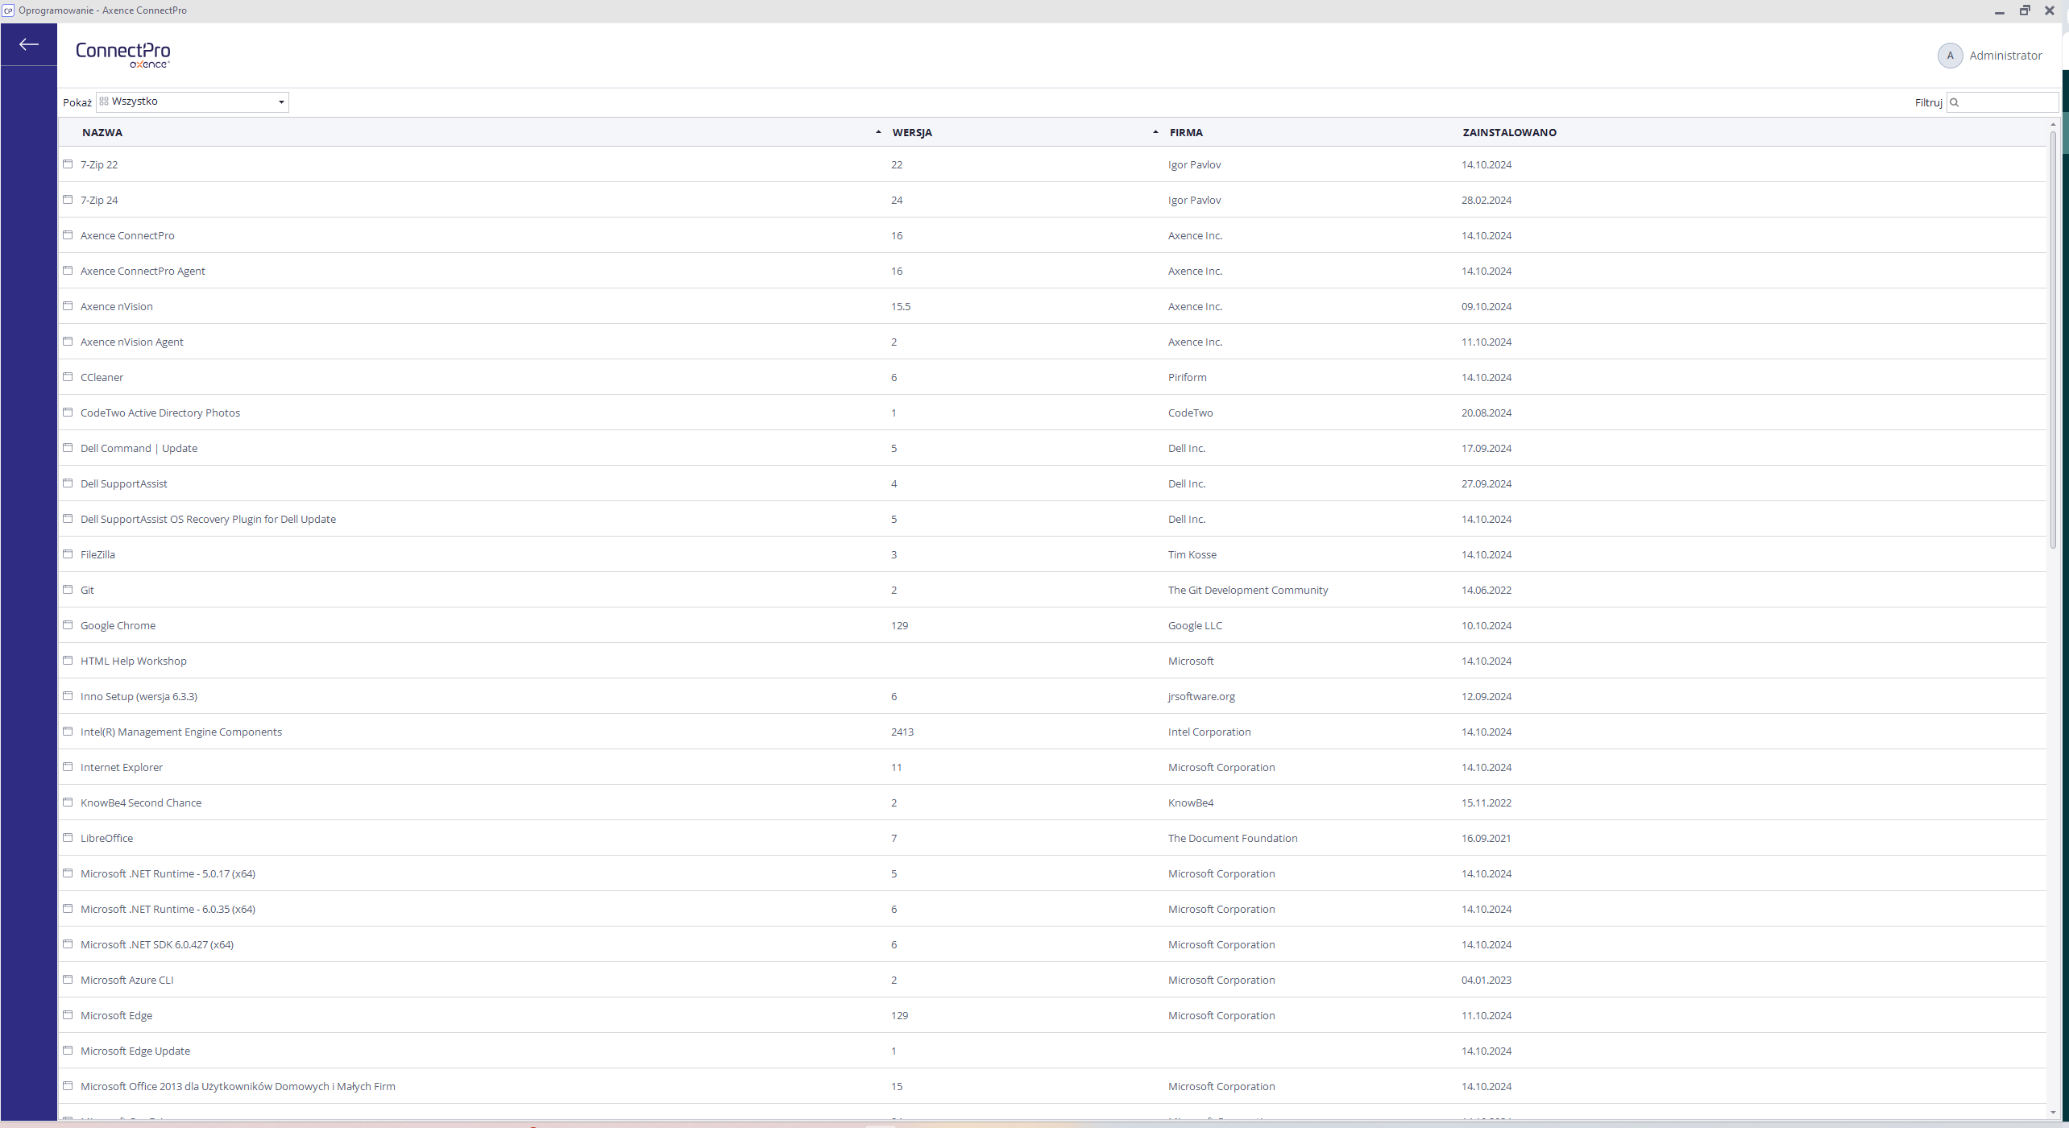The image size is (2069, 1128).
Task: Click version 2413 of Intel Management Engine
Action: (902, 732)
